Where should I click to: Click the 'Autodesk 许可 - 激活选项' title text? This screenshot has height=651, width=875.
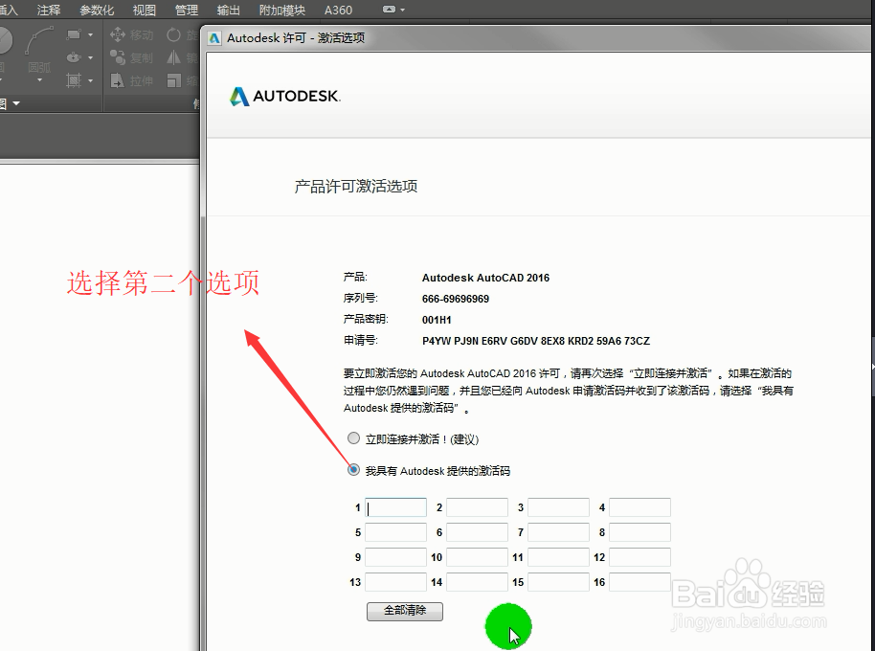pyautogui.click(x=296, y=38)
